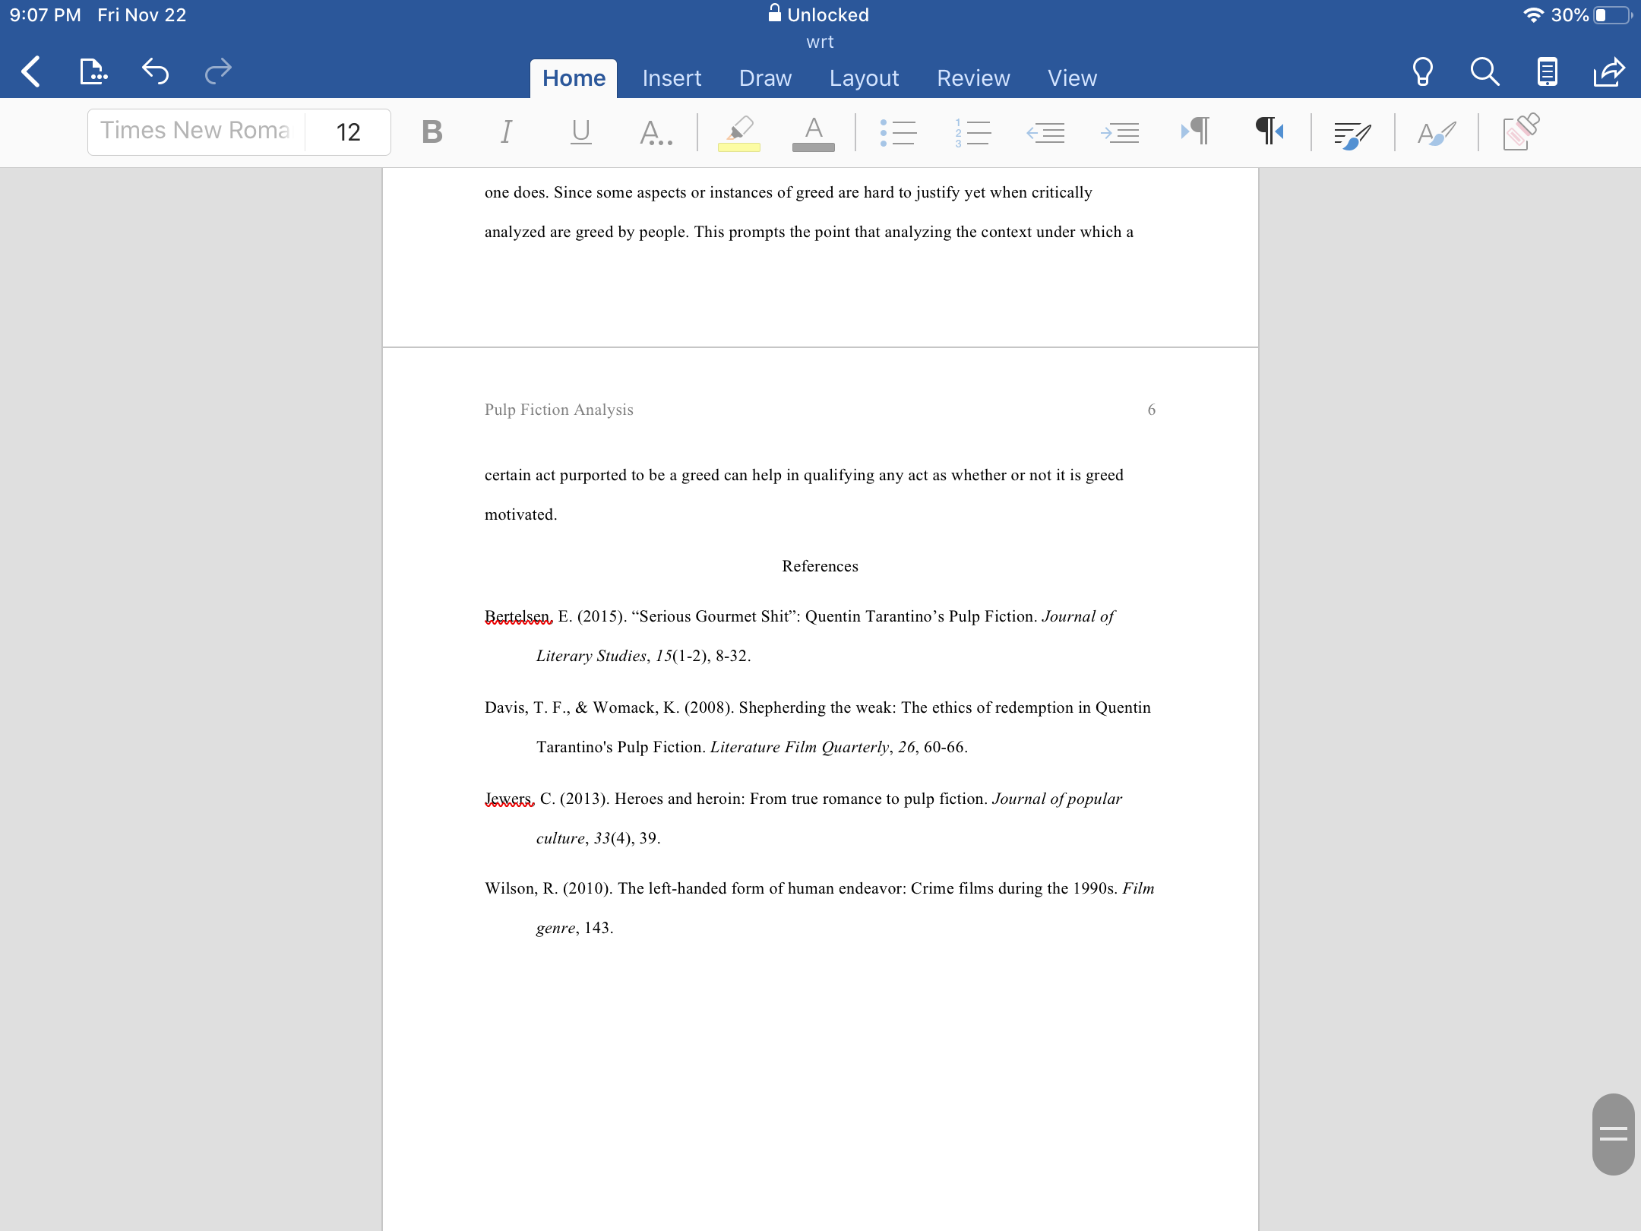This screenshot has height=1231, width=1641.
Task: Open the Times New Roman font picker
Action: pyautogui.click(x=196, y=131)
